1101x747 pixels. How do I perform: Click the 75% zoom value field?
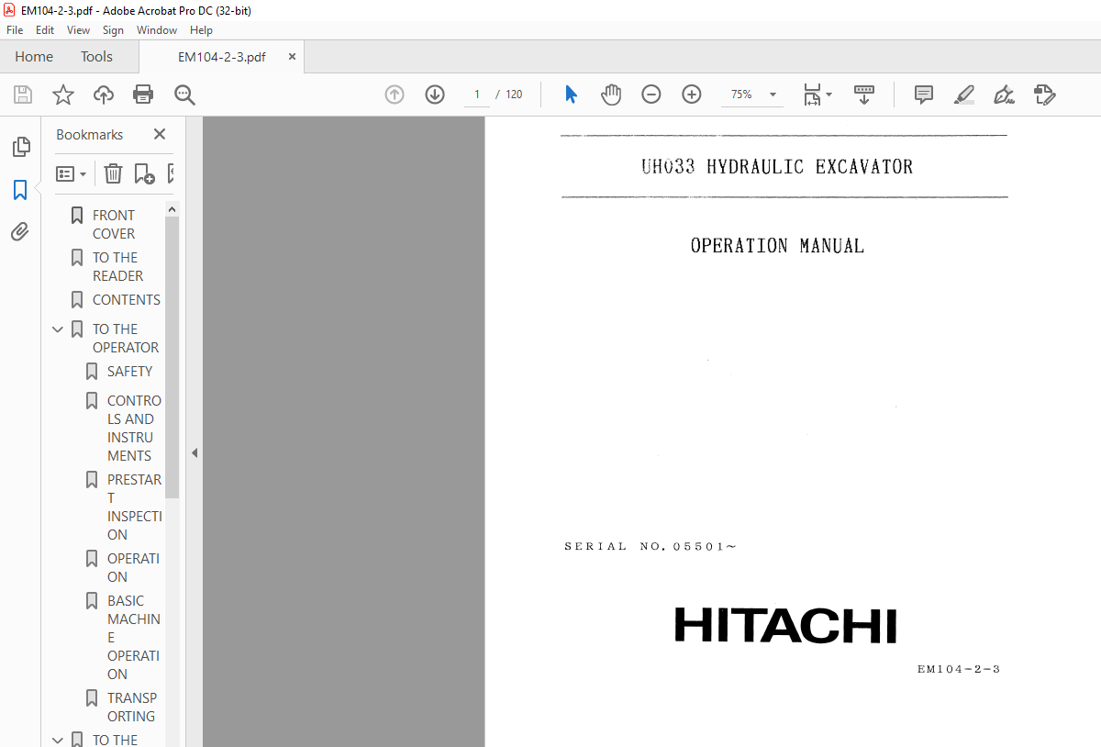[741, 95]
